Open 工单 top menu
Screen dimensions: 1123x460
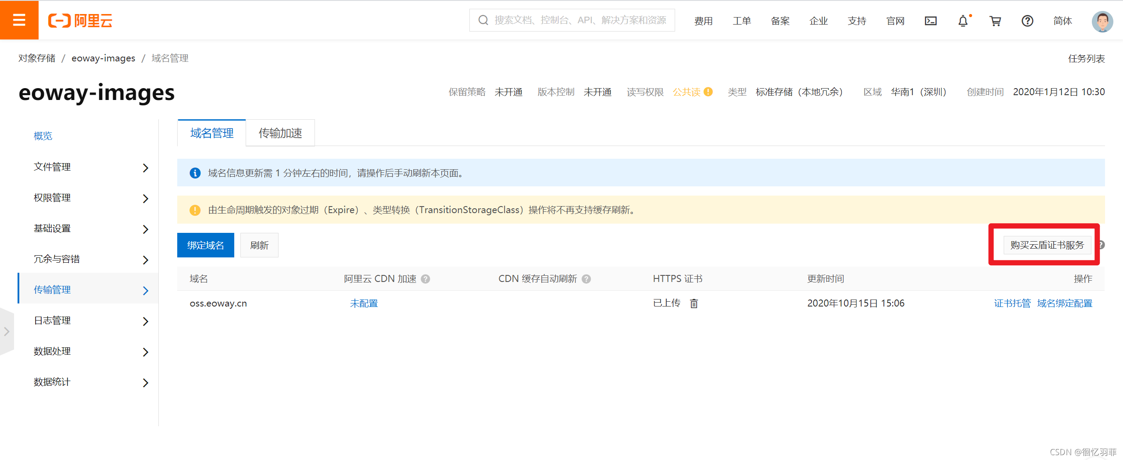[x=742, y=21]
